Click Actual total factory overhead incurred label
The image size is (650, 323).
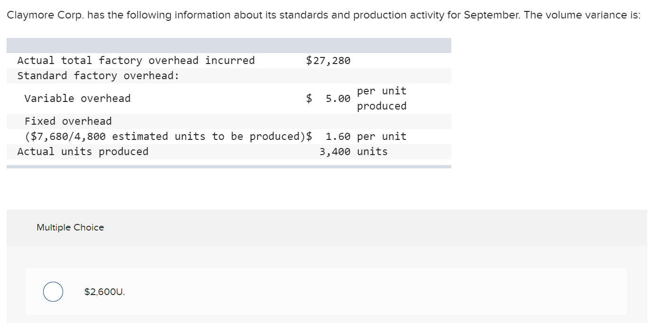136,61
